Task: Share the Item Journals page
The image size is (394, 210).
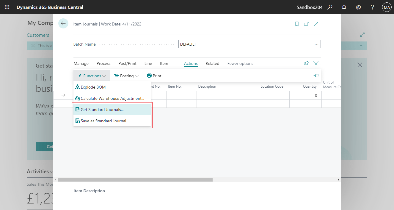Action: (306, 63)
